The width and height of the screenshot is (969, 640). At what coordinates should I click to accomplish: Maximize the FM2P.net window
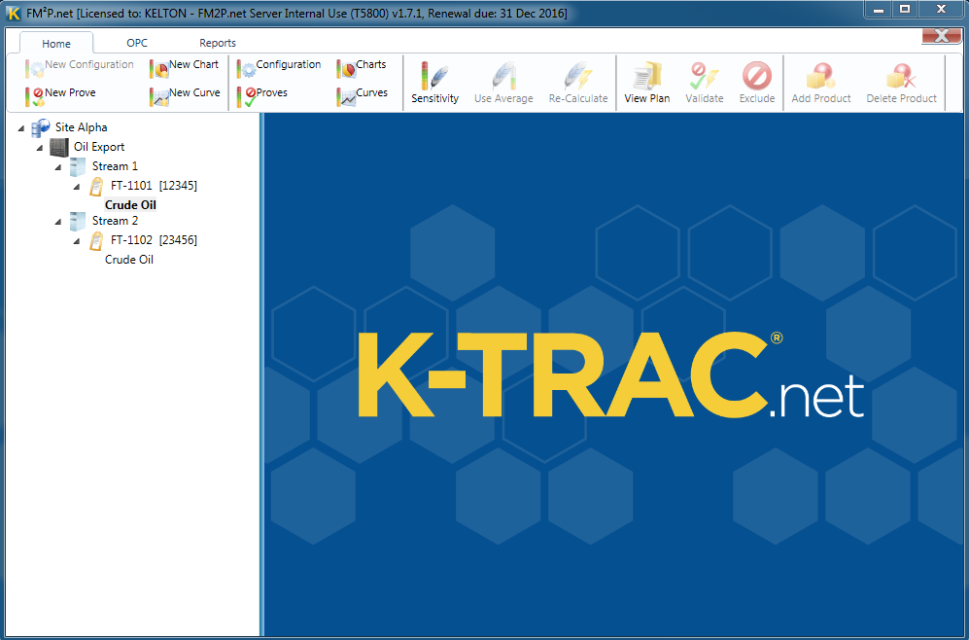tap(905, 10)
